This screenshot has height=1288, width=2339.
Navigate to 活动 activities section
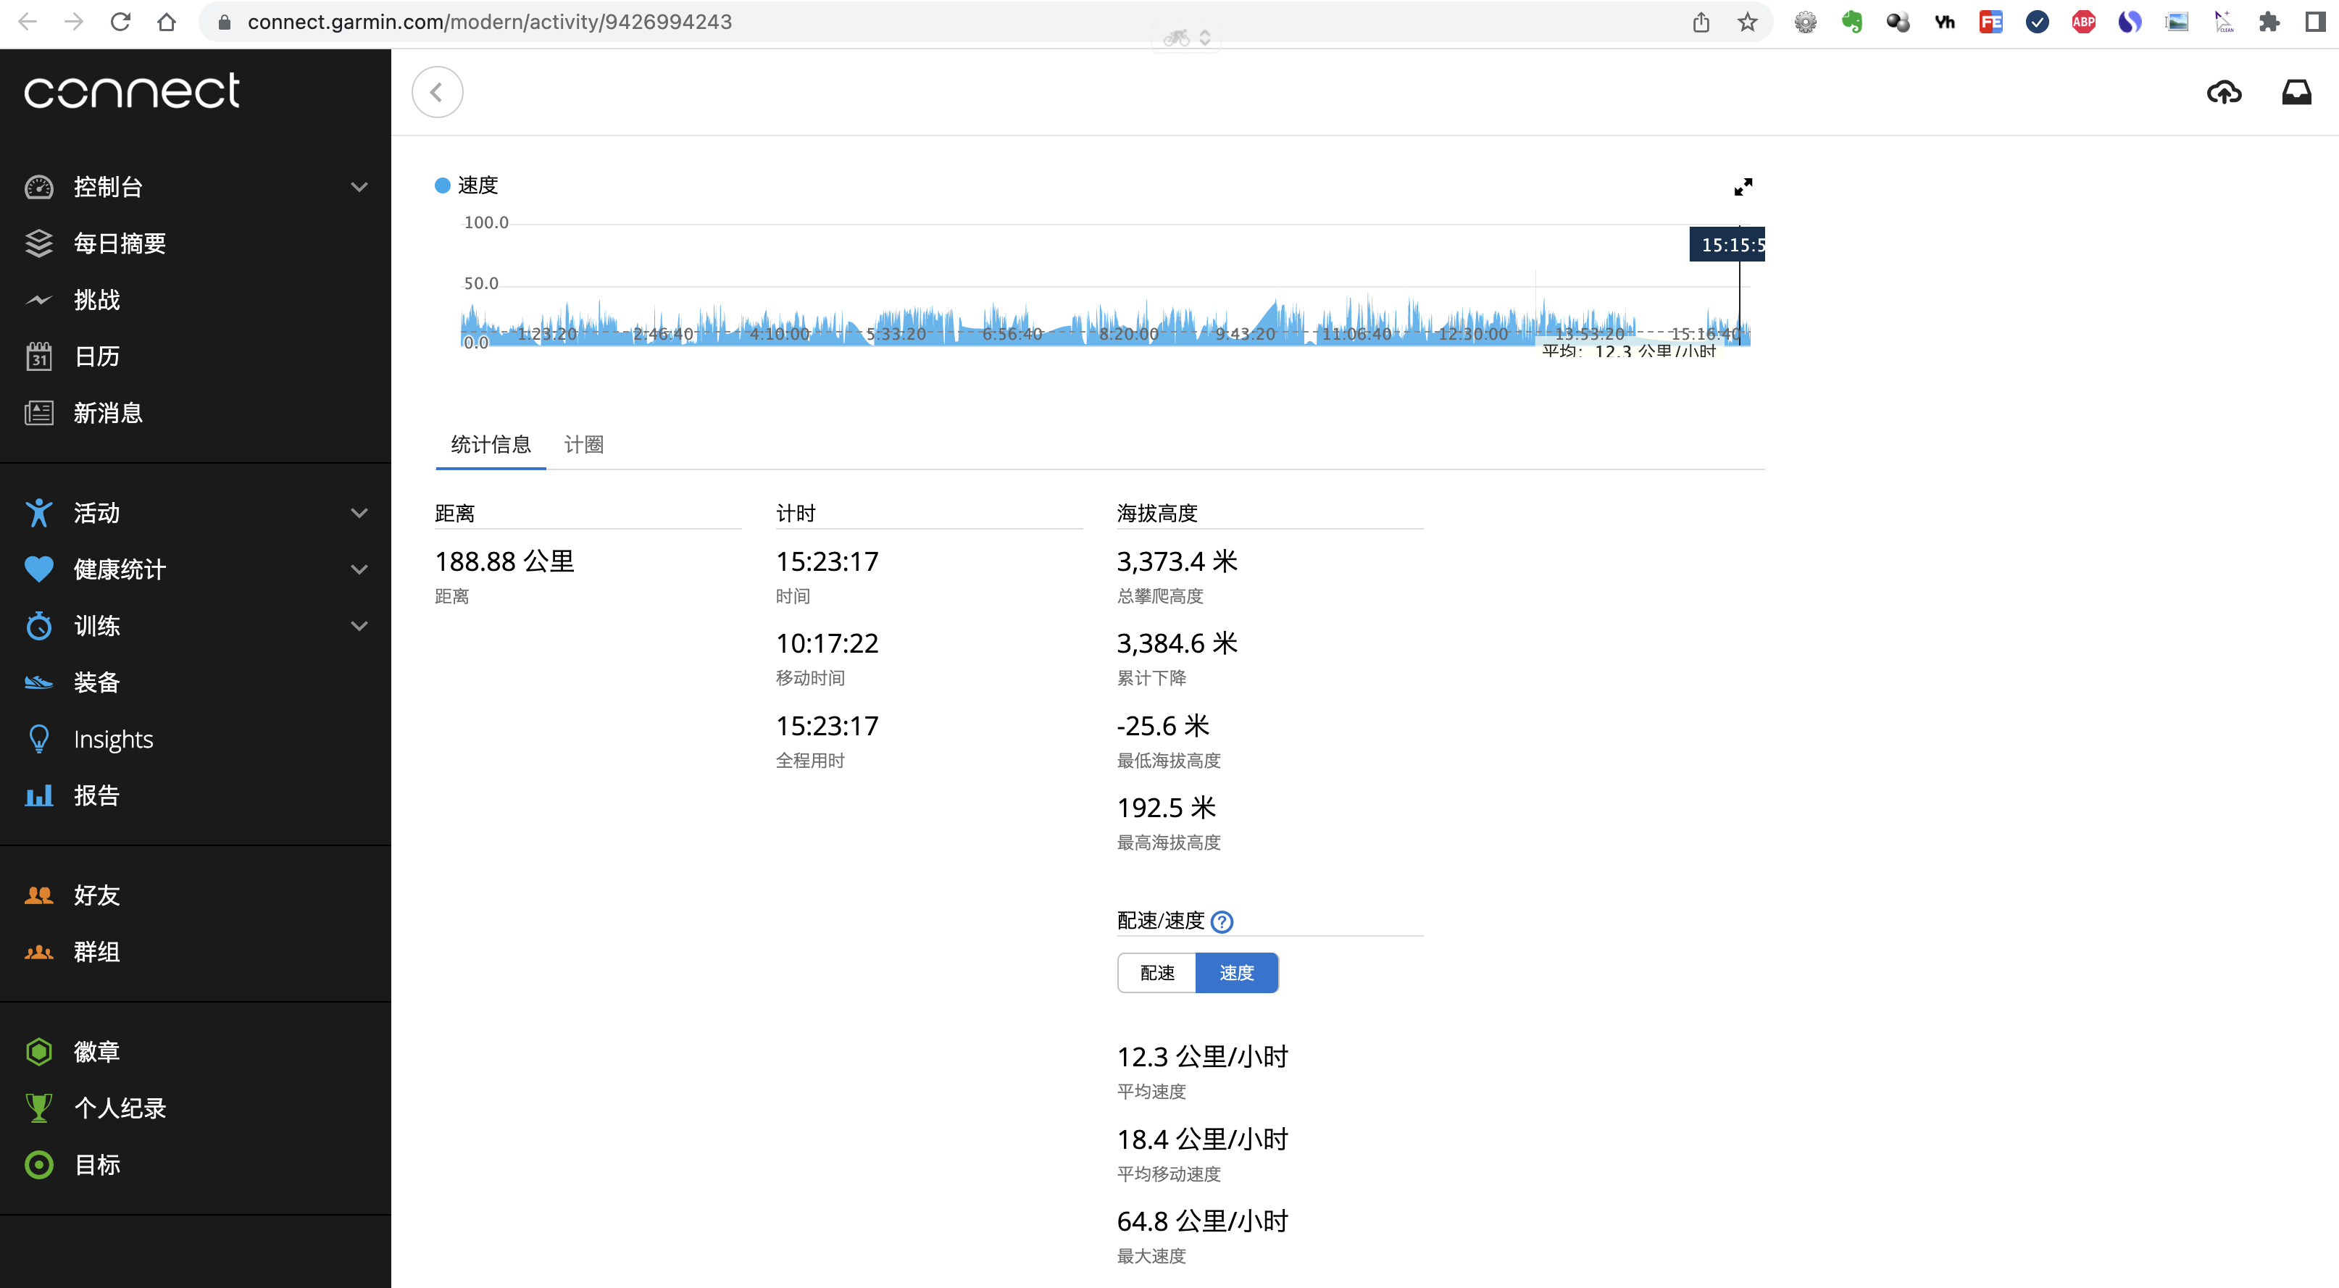93,511
